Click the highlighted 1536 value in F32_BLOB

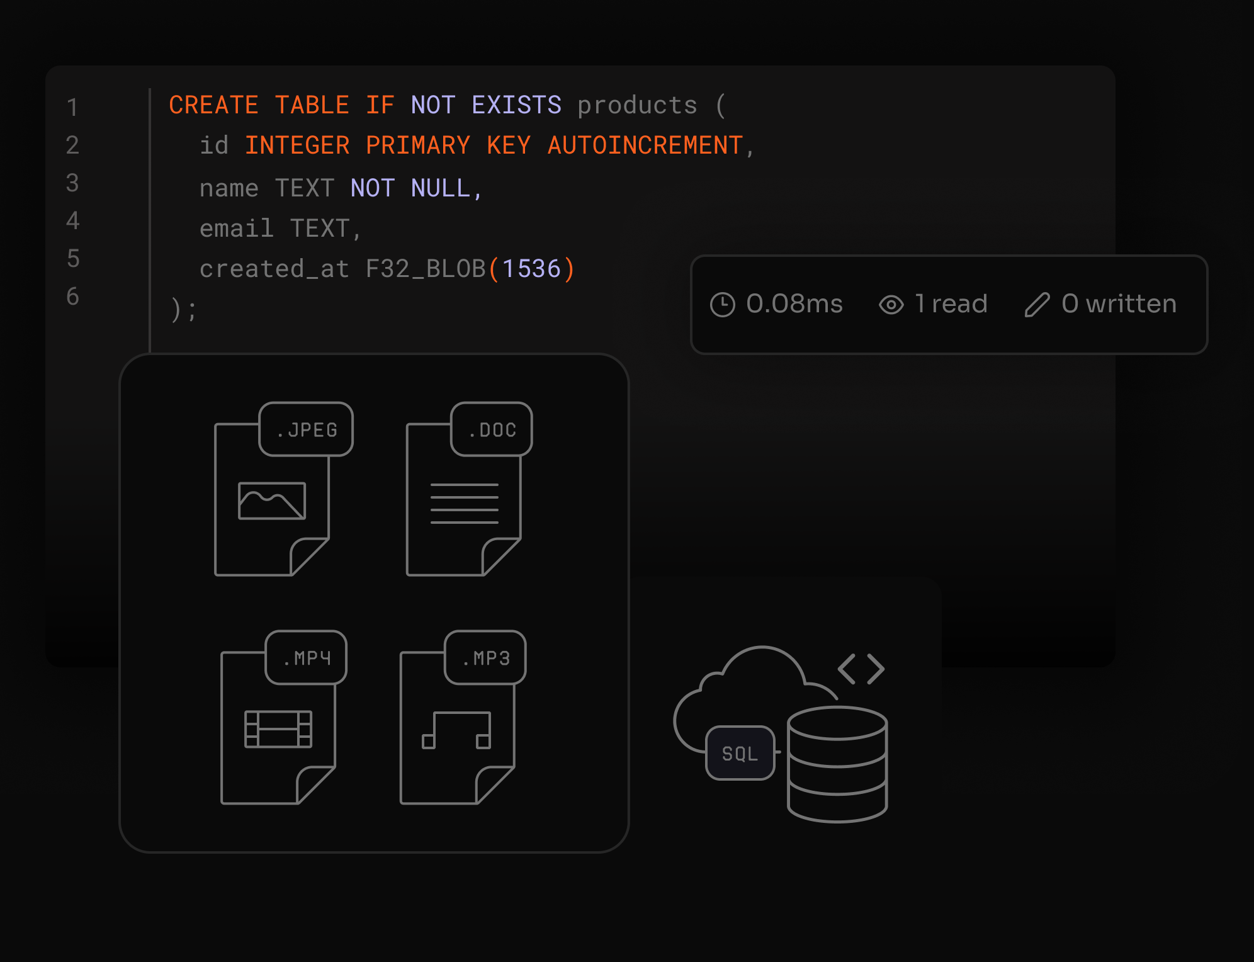[x=532, y=268]
